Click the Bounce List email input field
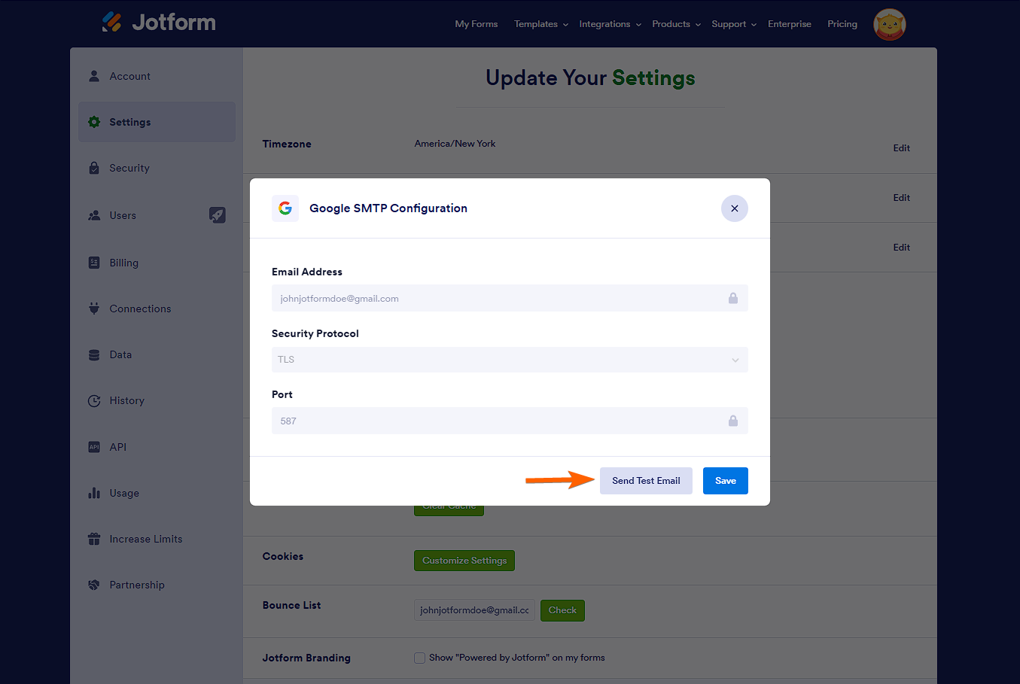This screenshot has width=1020, height=684. (474, 610)
